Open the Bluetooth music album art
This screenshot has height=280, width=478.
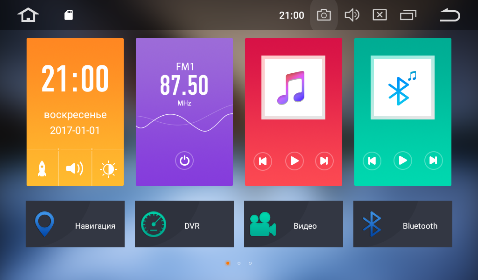point(402,87)
